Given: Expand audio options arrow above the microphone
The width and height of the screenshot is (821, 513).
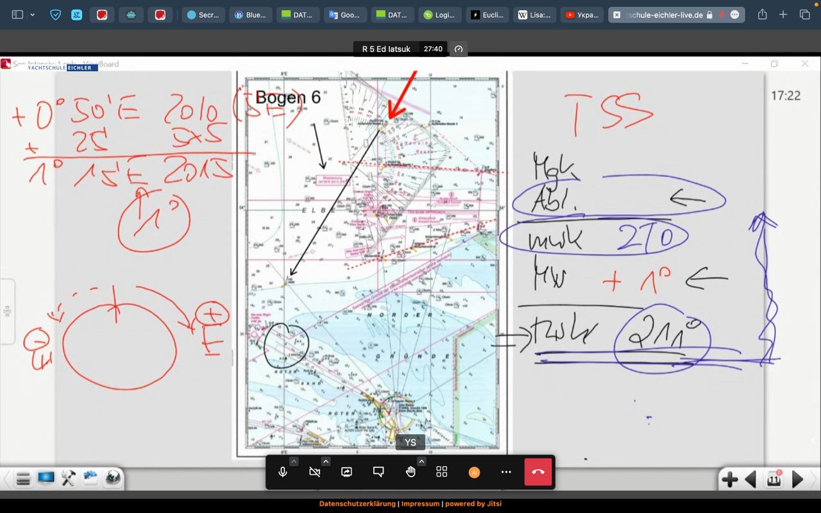Looking at the screenshot, I should [293, 461].
